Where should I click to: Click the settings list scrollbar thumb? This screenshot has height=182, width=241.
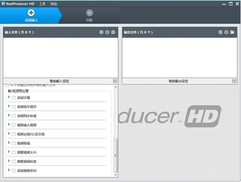(x=116, y=156)
